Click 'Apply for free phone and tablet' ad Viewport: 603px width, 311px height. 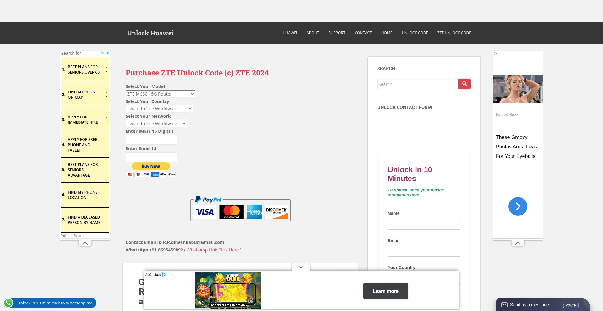point(85,145)
